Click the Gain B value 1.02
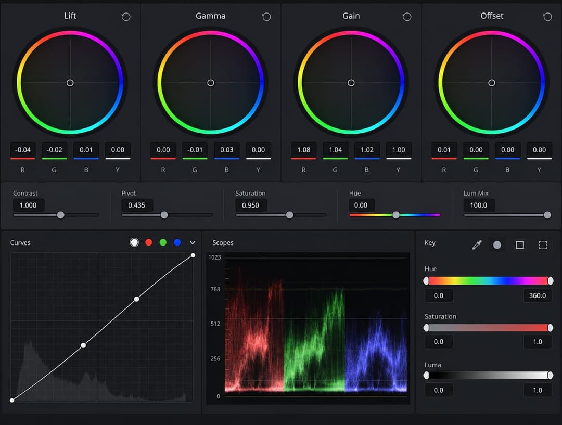The width and height of the screenshot is (562, 425). 367,150
